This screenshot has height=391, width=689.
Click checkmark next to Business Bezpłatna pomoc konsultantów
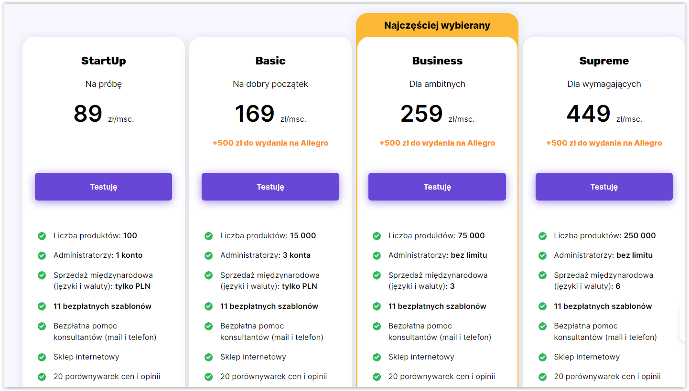377,326
